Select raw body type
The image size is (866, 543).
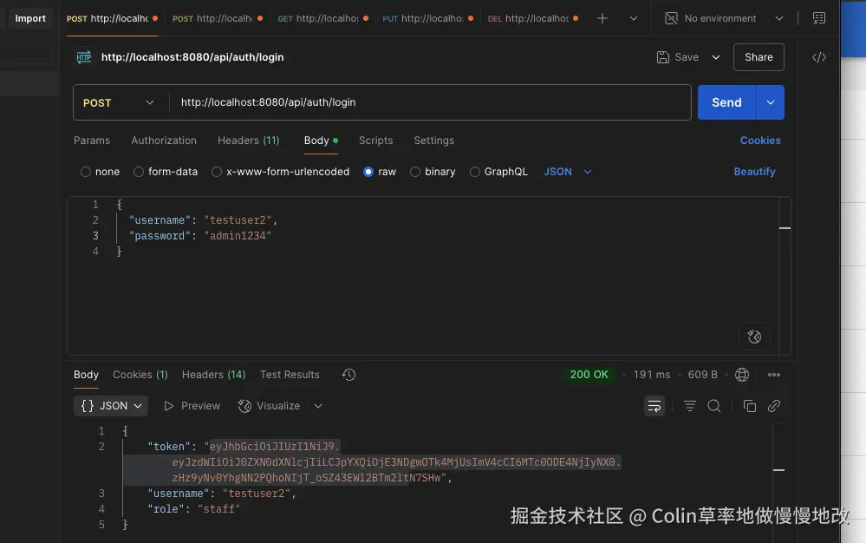(368, 172)
